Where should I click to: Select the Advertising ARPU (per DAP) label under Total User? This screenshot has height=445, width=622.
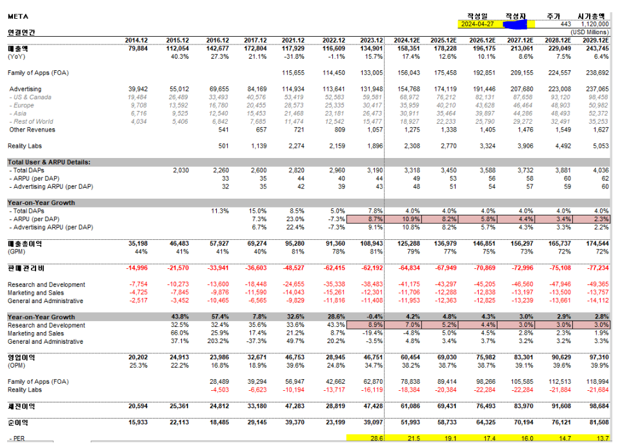point(51,186)
